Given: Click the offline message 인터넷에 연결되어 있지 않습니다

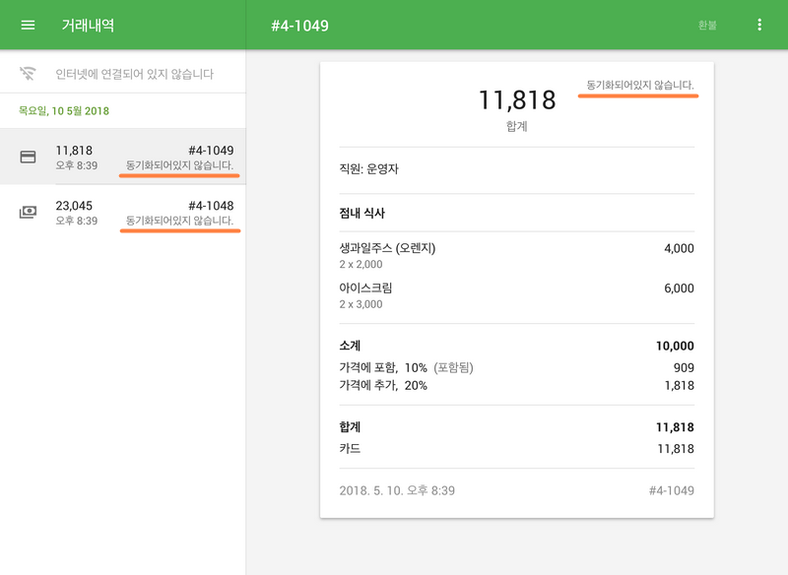Looking at the screenshot, I should 134,74.
